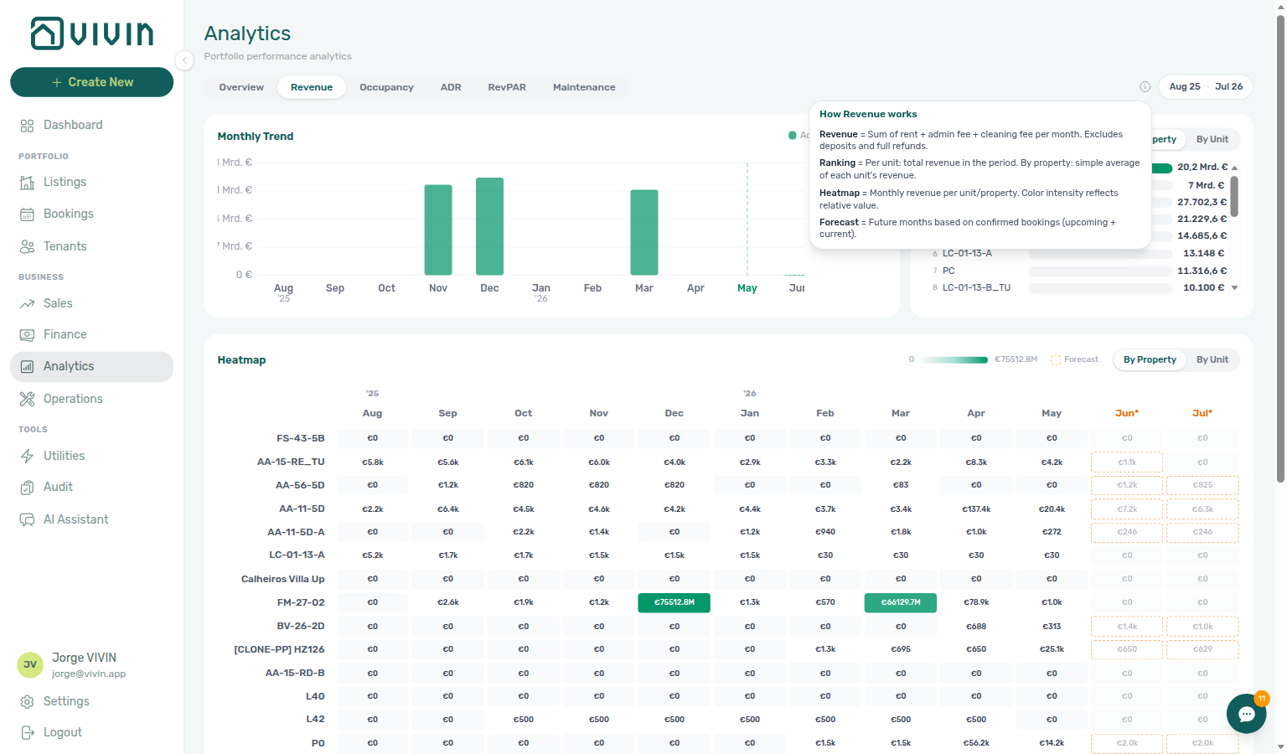Click ranking list scroll up arrow
The image size is (1287, 754).
pos(1234,168)
